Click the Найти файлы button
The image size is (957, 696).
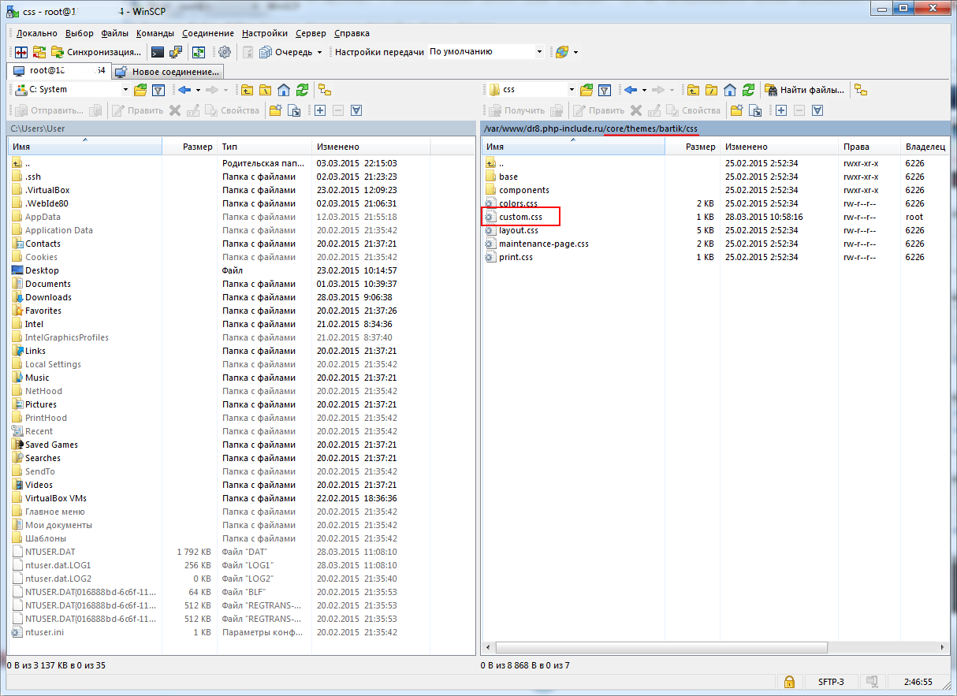[x=804, y=90]
